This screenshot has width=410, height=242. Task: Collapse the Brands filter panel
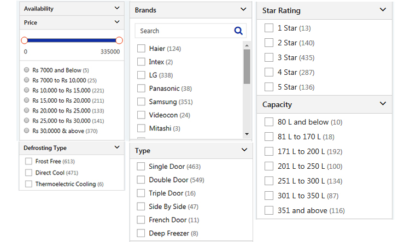[243, 9]
